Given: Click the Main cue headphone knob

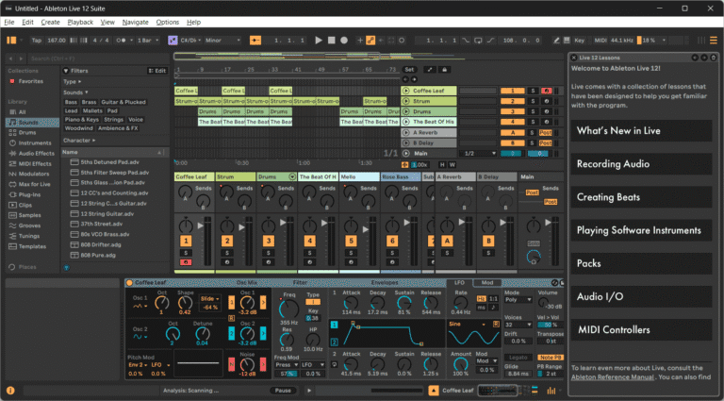Looking at the screenshot, I should (x=534, y=257).
